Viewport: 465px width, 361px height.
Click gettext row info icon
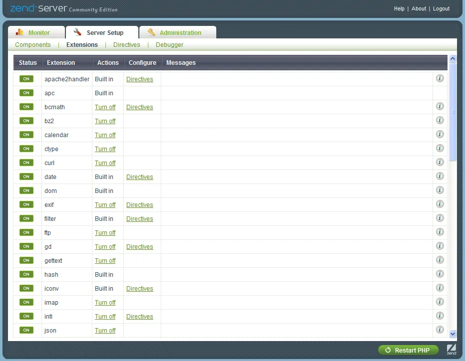click(440, 260)
